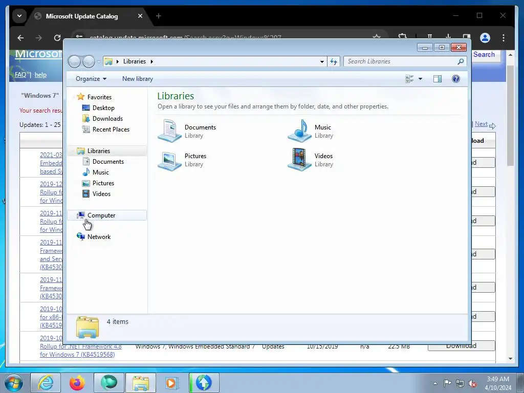Screen dimensions: 524x393
Task: Click the browser vertical scrollbar thumb
Action: point(510,115)
